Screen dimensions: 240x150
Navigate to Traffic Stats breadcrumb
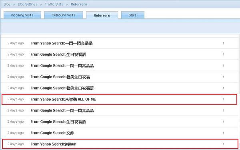pos(54,4)
